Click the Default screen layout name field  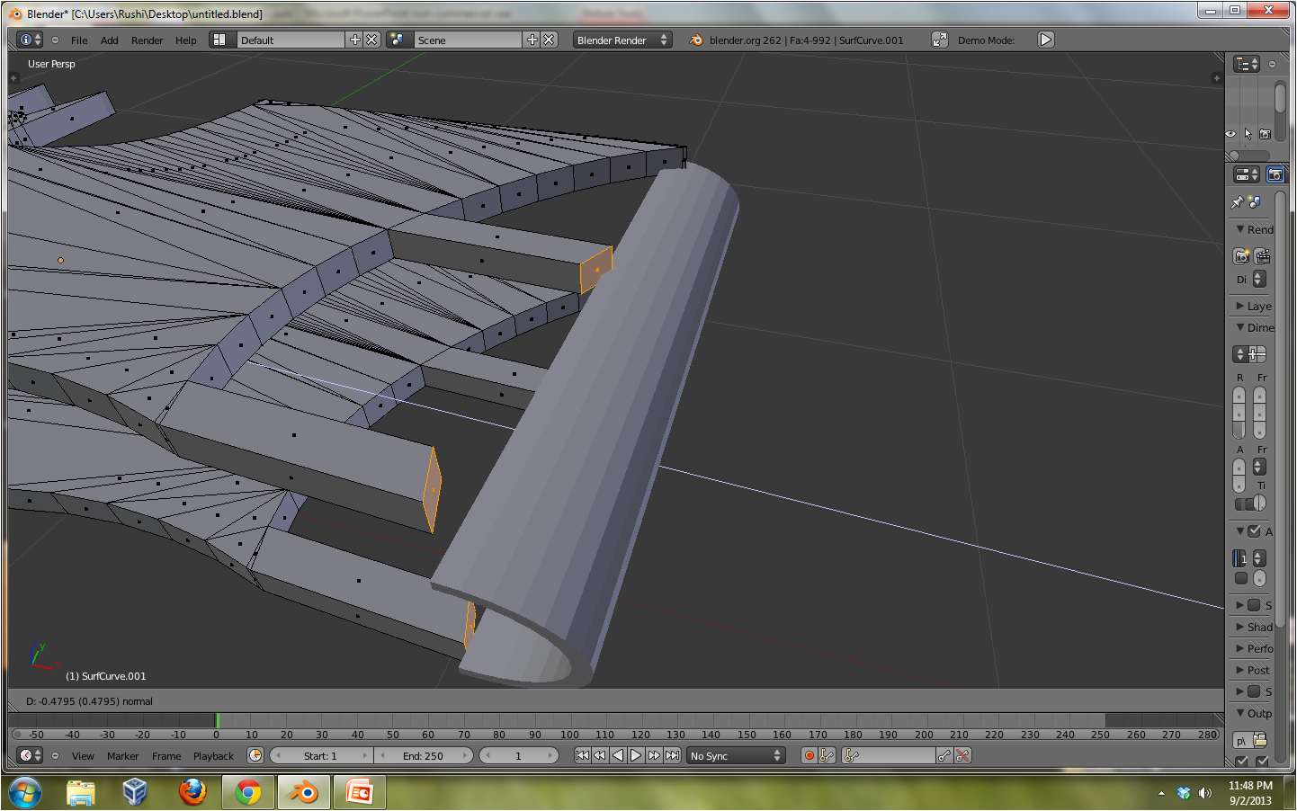(291, 40)
